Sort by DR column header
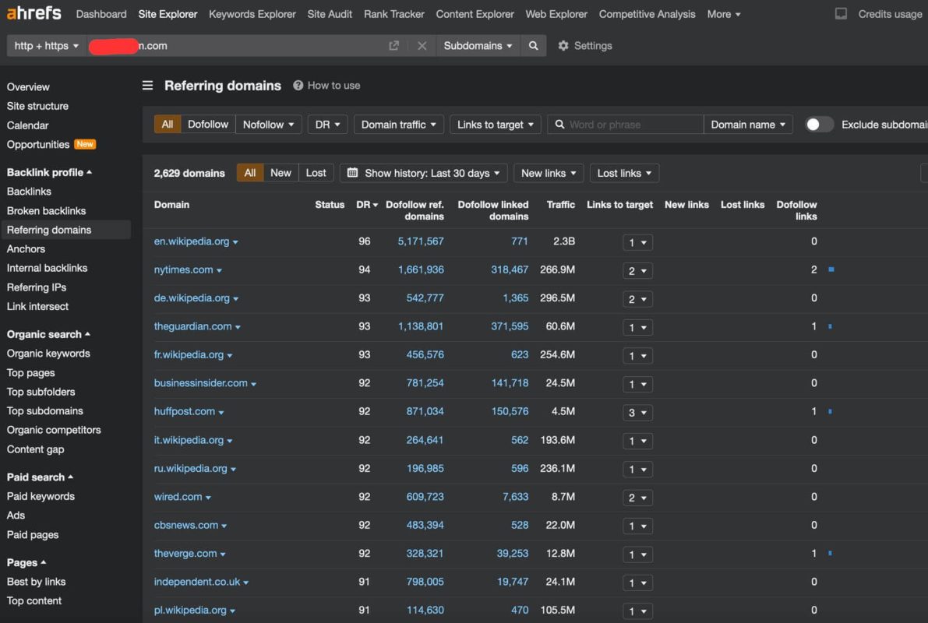 coord(366,205)
